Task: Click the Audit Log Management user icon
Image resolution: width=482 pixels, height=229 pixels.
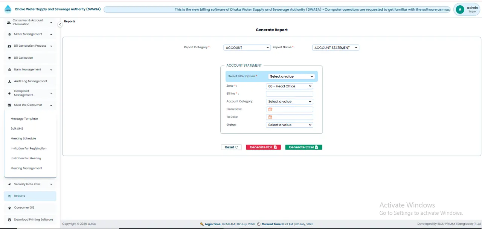Action: (9, 81)
